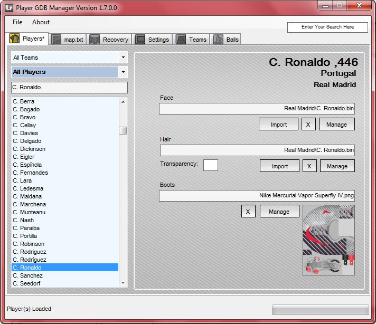Open the File menu
Screen dimensions: 376x324
17,22
